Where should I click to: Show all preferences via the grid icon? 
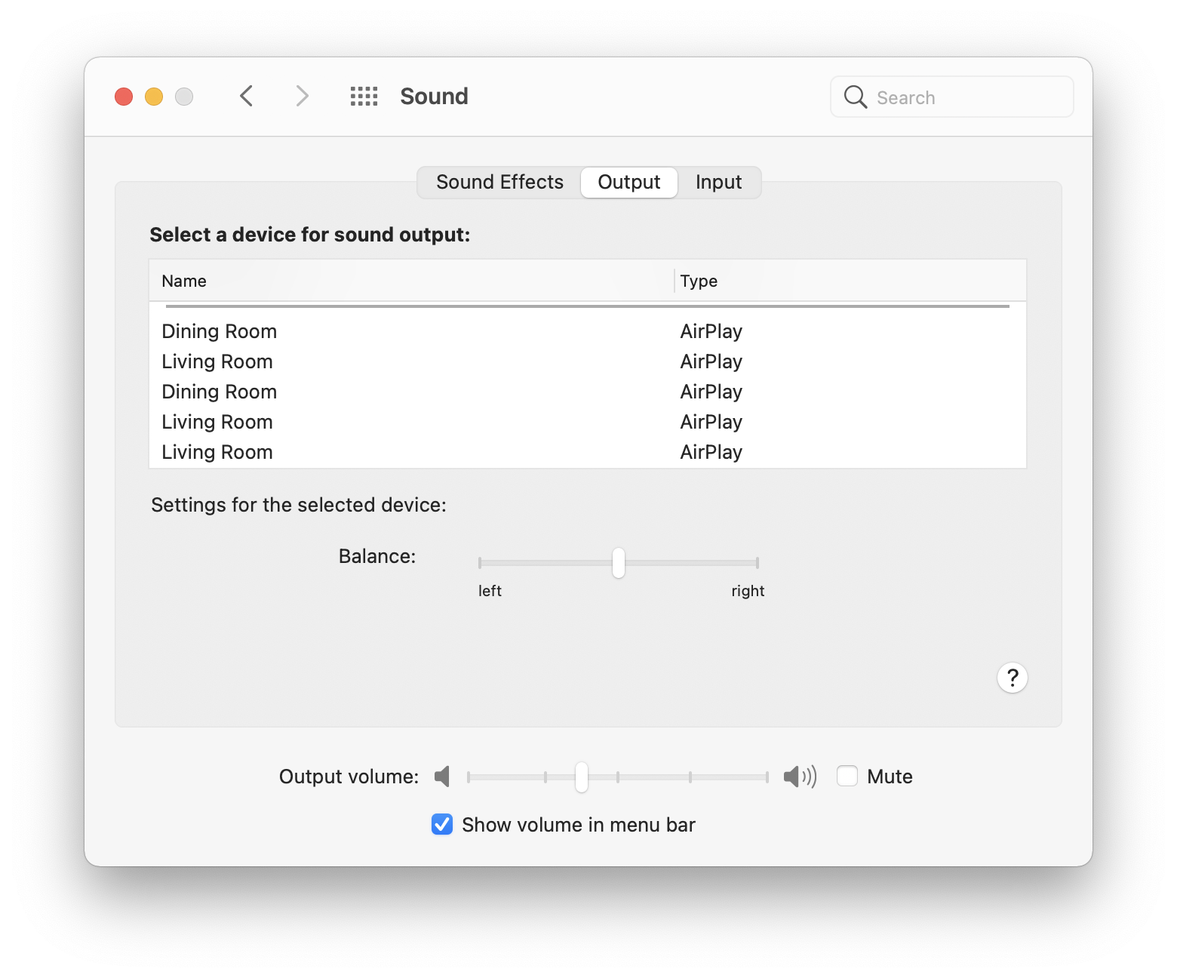pos(364,96)
